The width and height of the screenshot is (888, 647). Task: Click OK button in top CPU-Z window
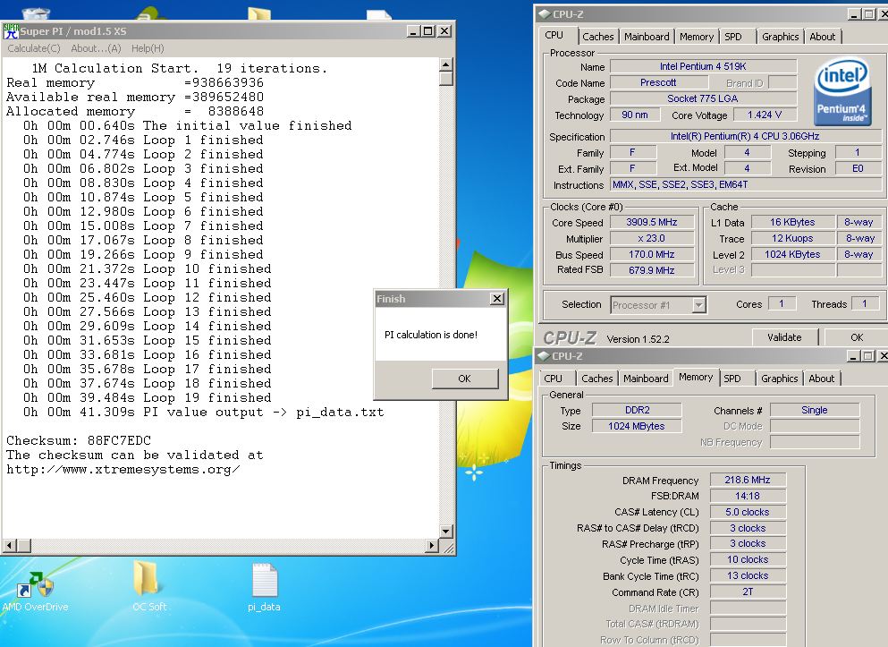point(857,337)
